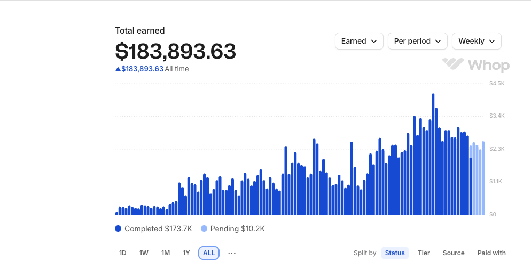This screenshot has height=268, width=531.
Task: Open the Per period dropdown
Action: tap(418, 41)
